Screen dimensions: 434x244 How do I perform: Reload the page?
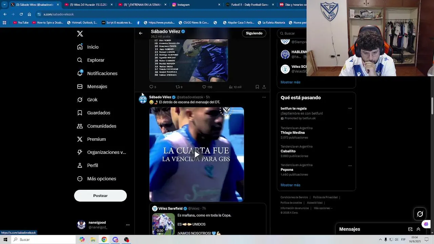tap(21, 14)
